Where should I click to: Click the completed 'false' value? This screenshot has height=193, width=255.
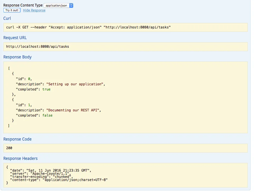pyautogui.click(x=47, y=115)
